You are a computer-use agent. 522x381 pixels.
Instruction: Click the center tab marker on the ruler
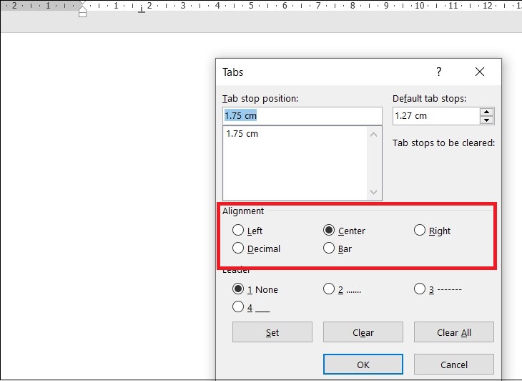click(x=142, y=9)
